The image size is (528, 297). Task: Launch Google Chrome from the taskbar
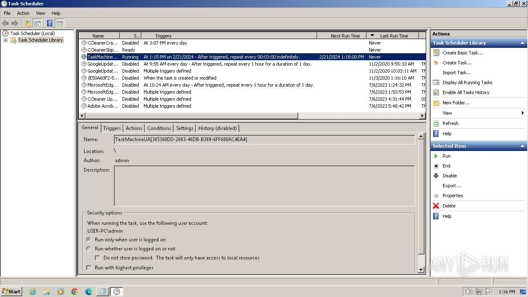tap(75, 292)
